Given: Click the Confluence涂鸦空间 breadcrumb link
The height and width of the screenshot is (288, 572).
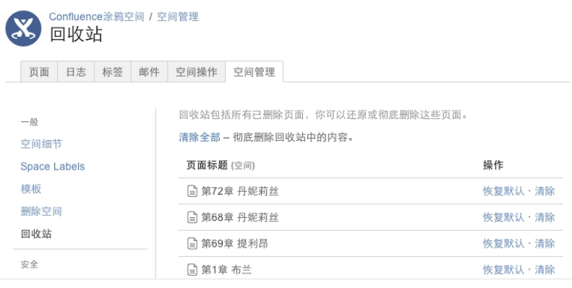Looking at the screenshot, I should click(x=97, y=17).
